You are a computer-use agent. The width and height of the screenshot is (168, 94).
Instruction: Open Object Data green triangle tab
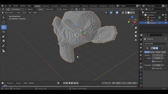tap(141, 82)
